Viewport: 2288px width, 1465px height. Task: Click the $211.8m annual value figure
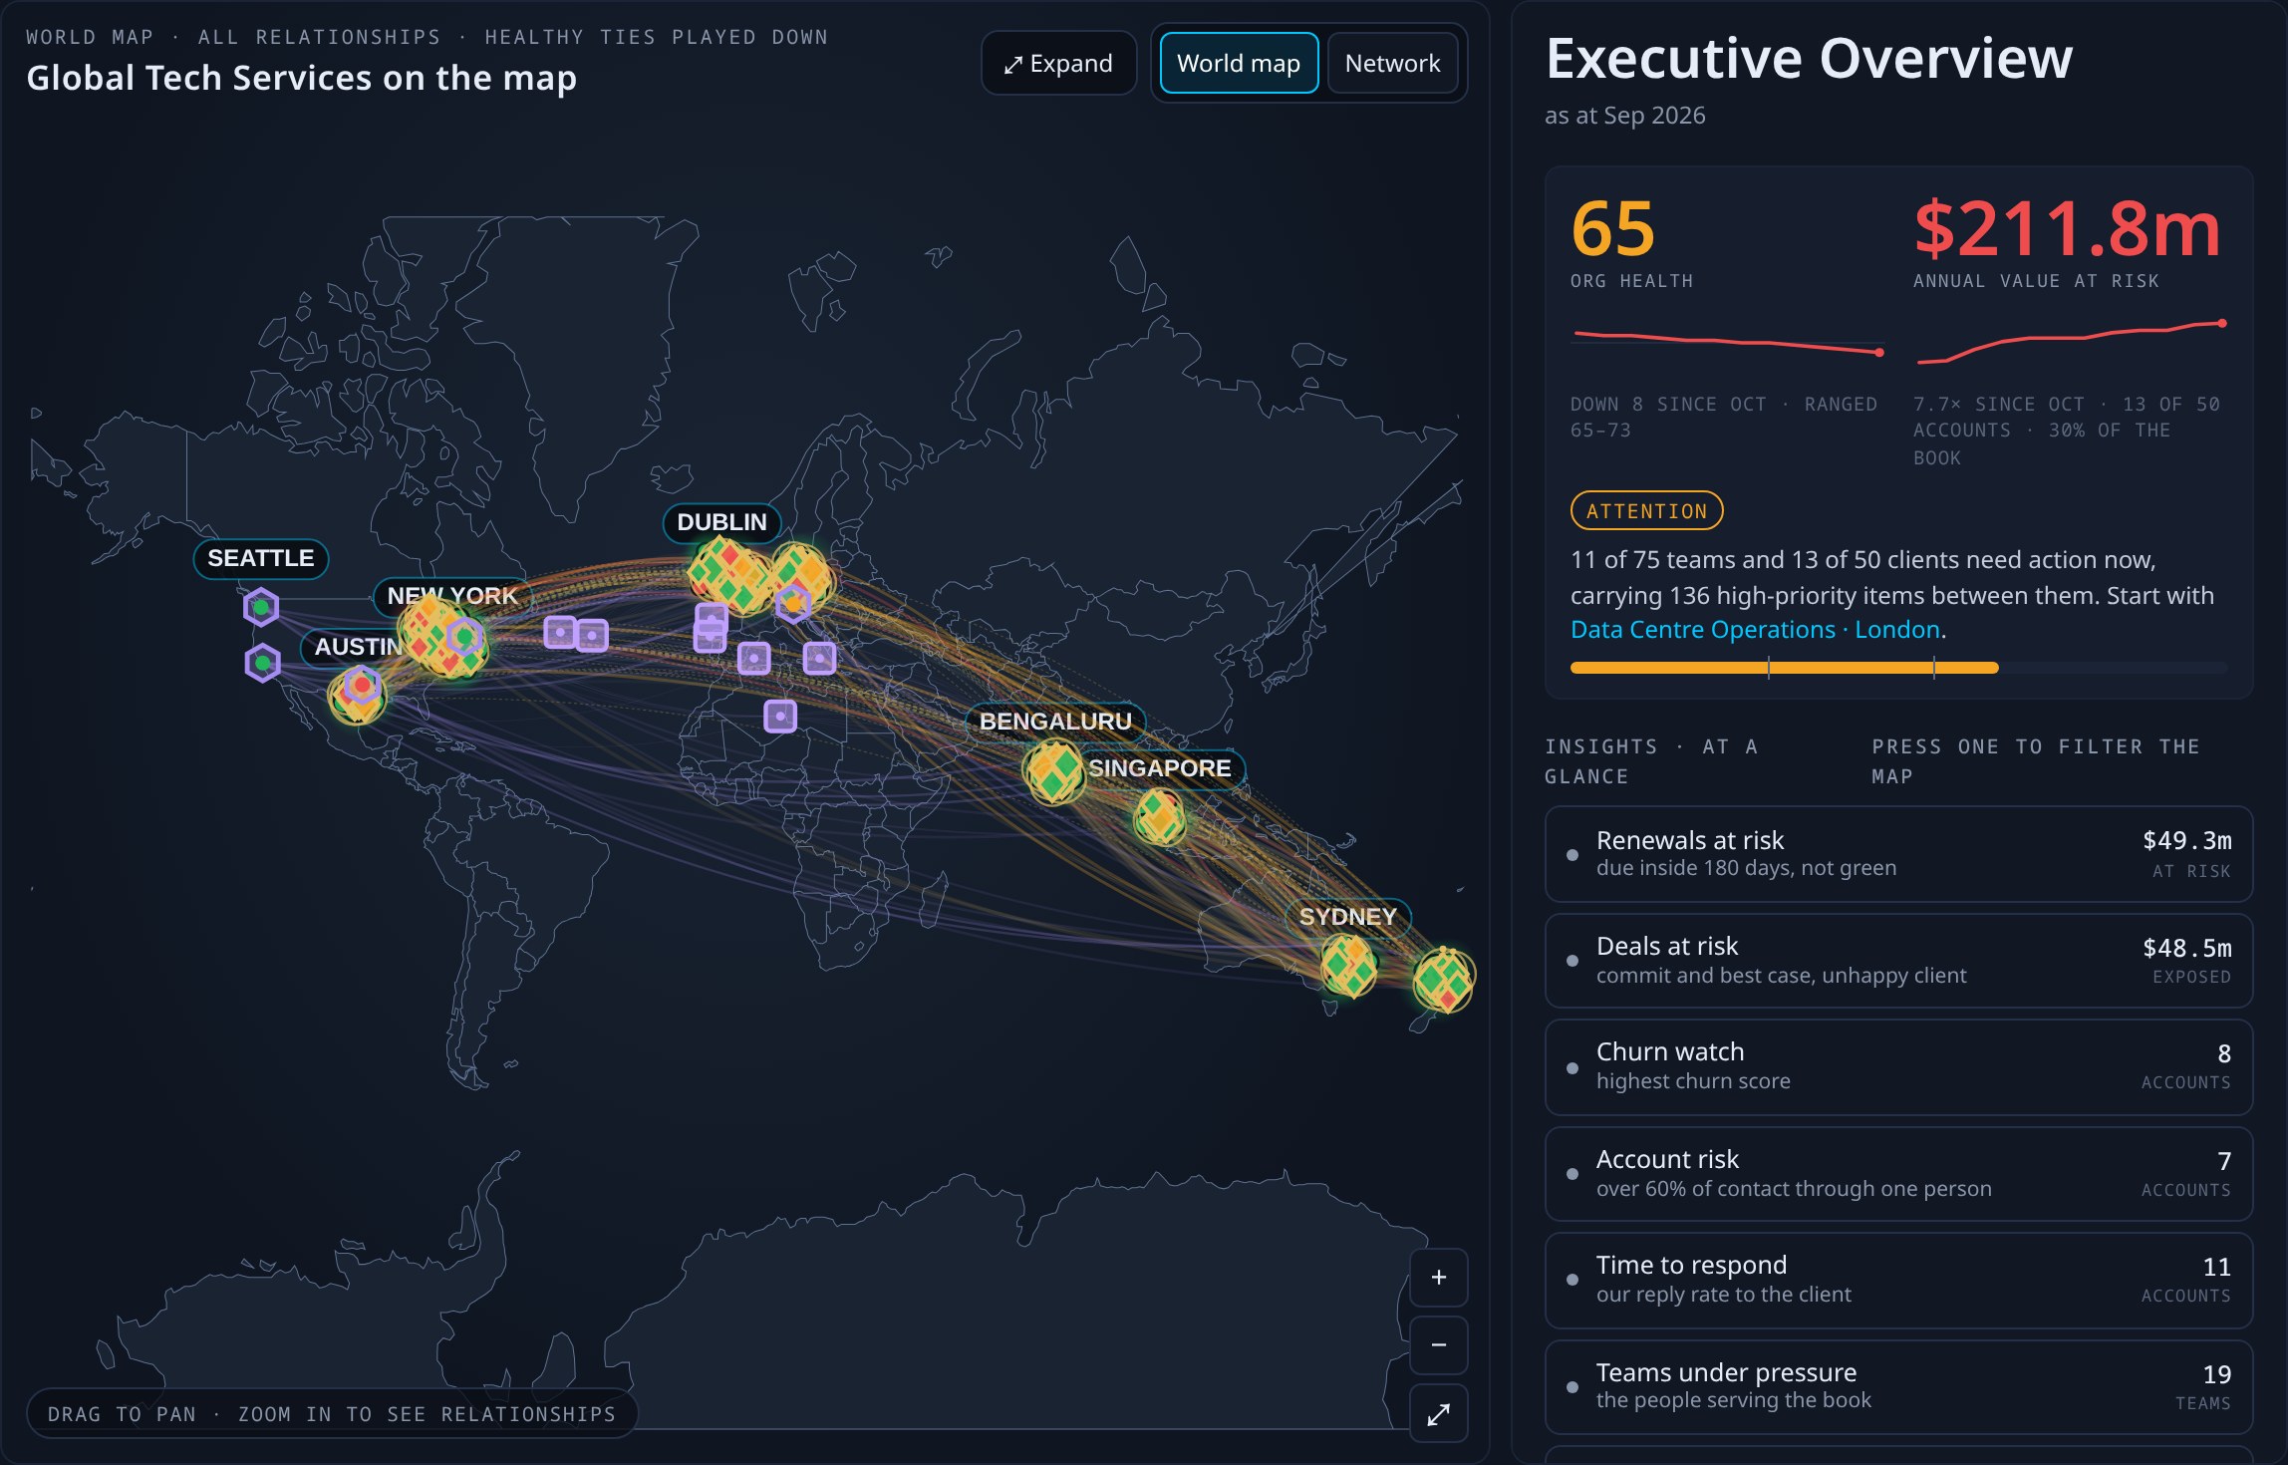2067,229
